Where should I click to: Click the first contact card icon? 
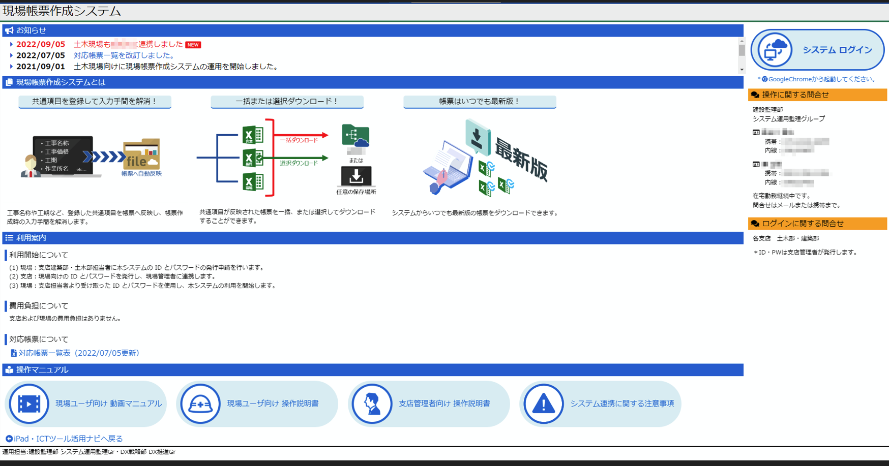point(756,133)
